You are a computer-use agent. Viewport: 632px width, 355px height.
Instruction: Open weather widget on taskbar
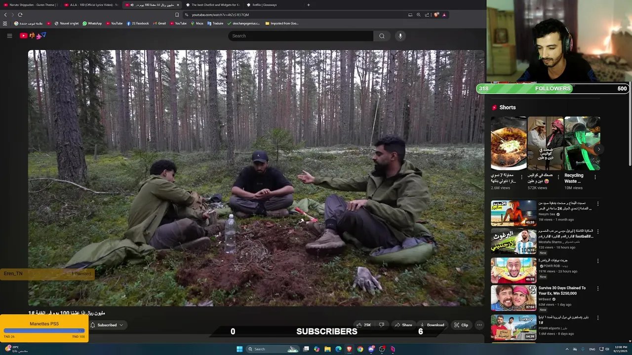16,349
